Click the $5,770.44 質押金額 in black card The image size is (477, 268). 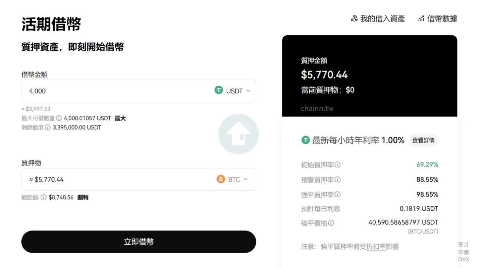pyautogui.click(x=324, y=75)
